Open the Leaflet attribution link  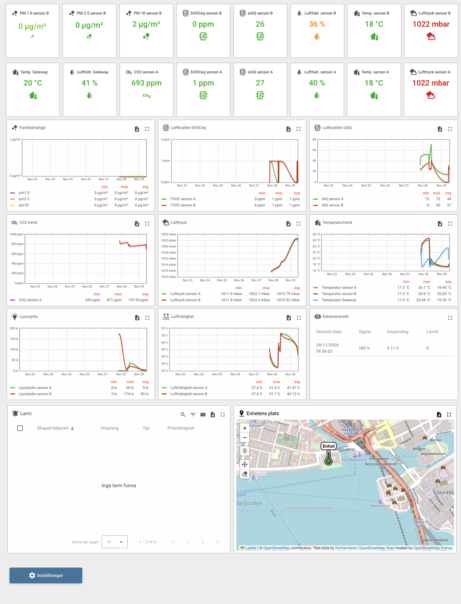click(x=250, y=548)
